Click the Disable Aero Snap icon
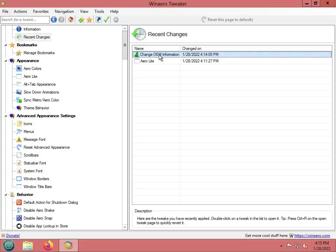The image size is (336, 252). (19, 218)
